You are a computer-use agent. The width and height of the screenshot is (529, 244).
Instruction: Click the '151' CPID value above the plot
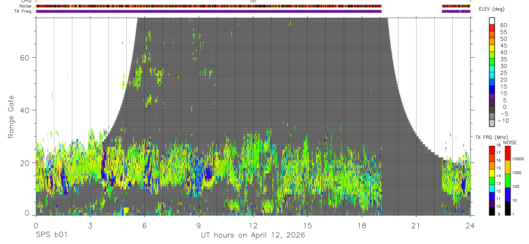(x=253, y=1)
